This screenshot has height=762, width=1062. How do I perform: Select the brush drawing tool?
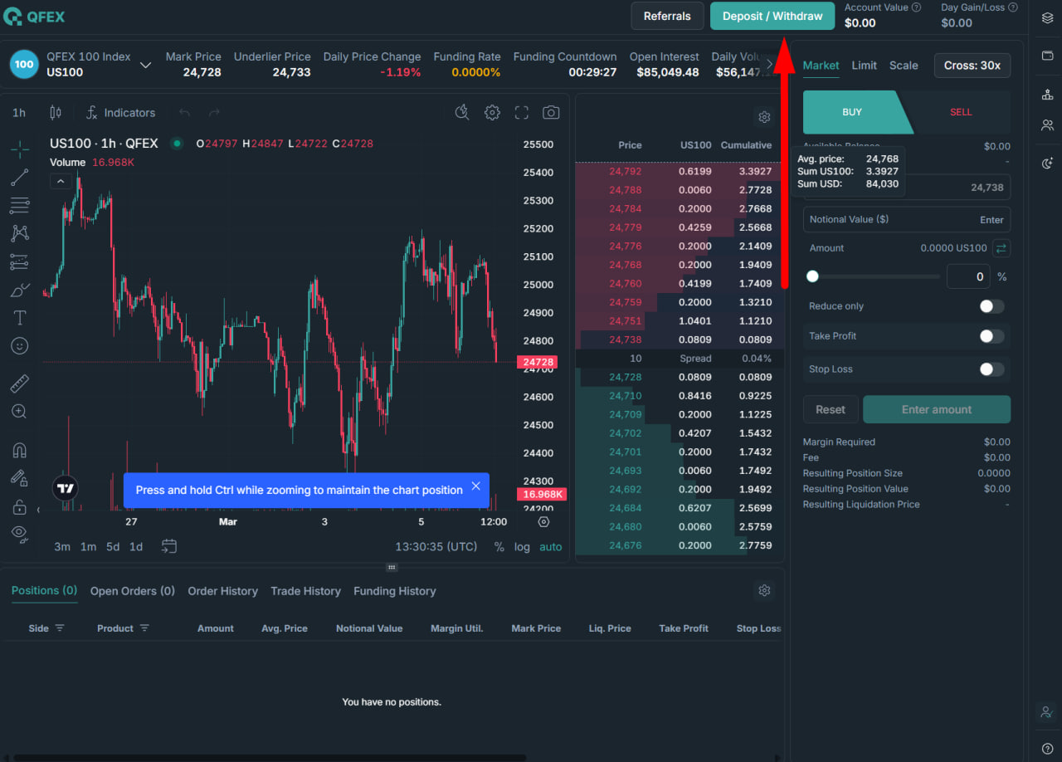click(x=20, y=290)
